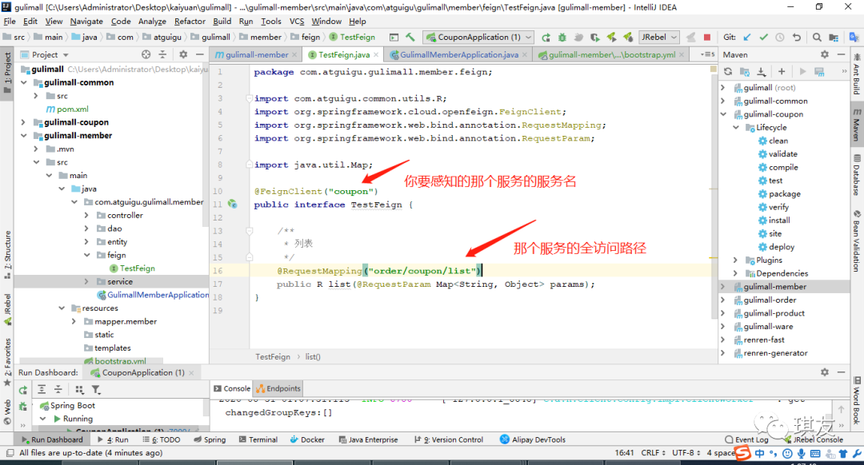Screen dimensions: 864x465
Task: Expand gulimall-coupon module in project tree
Action: point(23,122)
